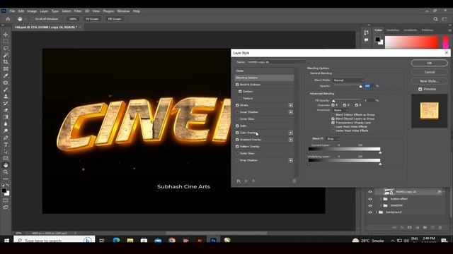This screenshot has width=453, height=254.
Task: Enable the Inner Shadow checkbox
Action: click(237, 112)
